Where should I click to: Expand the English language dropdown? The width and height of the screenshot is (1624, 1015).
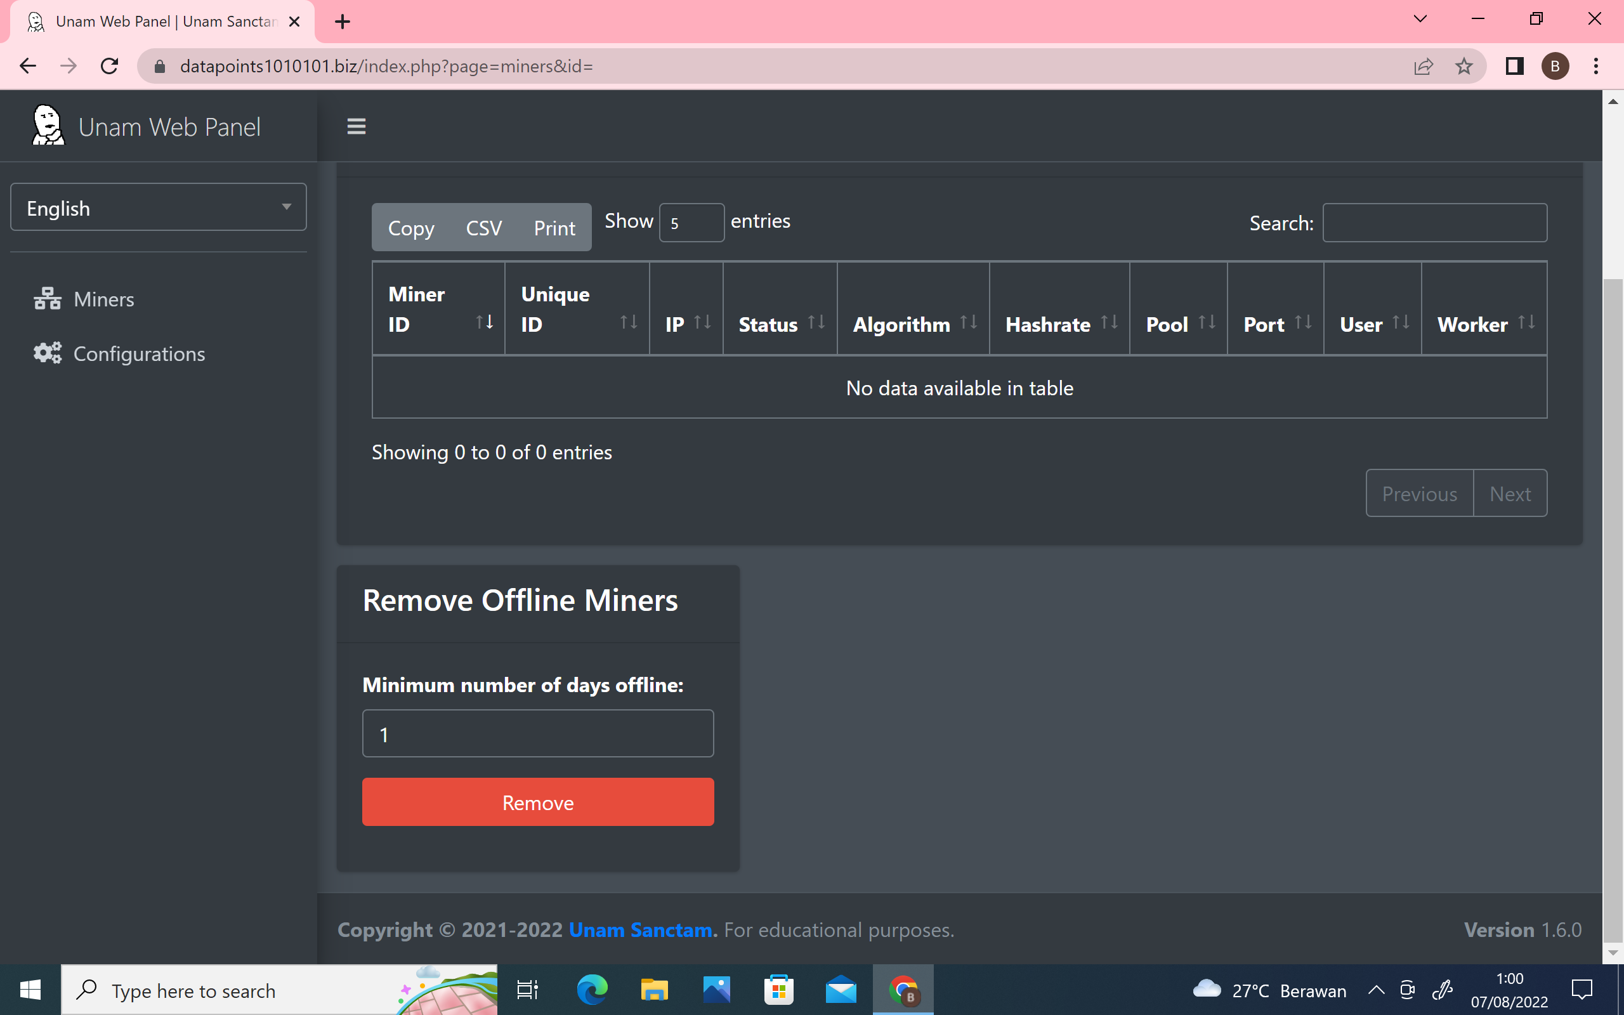[159, 208]
